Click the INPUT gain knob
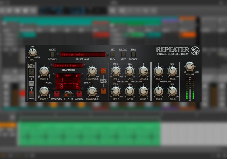 (33, 52)
